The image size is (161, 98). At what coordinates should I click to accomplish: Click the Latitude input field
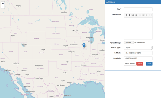click(x=138, y=53)
